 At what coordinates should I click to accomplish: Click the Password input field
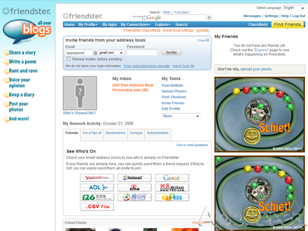tap(142, 52)
